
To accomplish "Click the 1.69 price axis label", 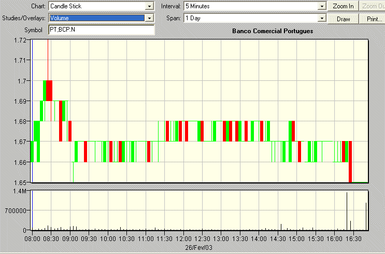I will pyautogui.click(x=20, y=101).
